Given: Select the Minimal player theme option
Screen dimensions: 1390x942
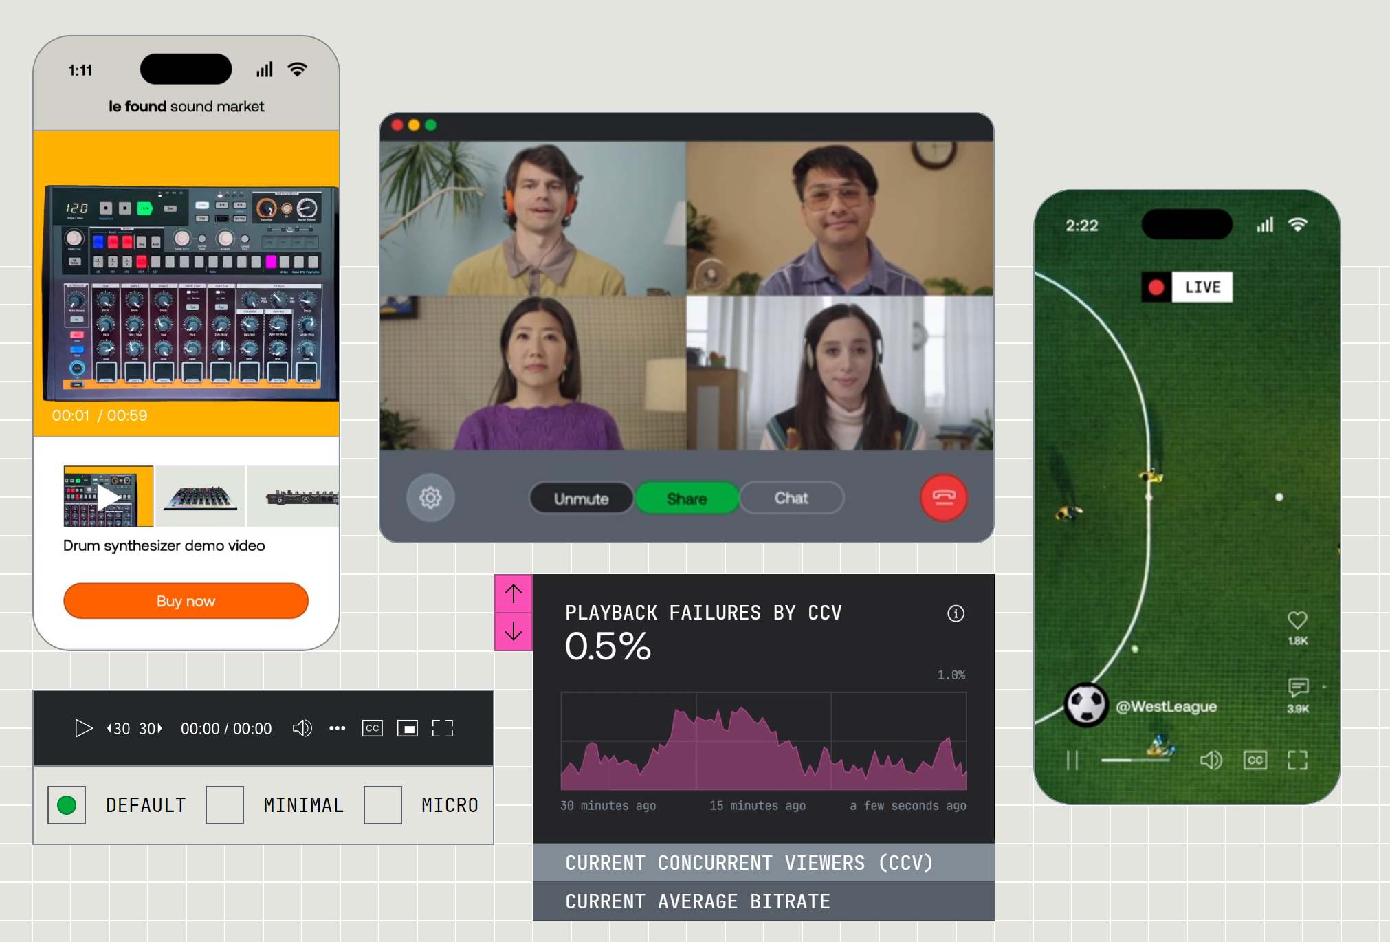Looking at the screenshot, I should pos(225,805).
